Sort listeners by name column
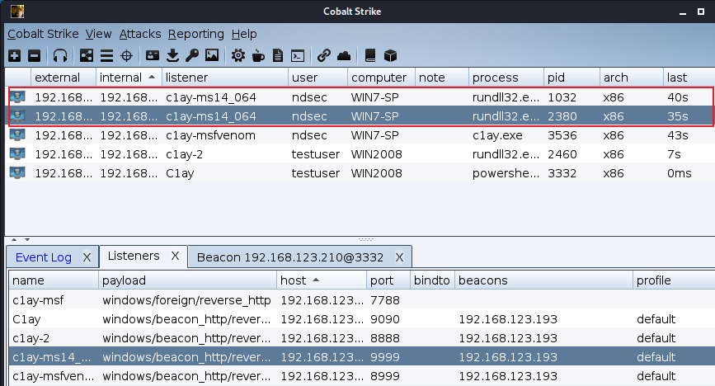Screen dimensions: 715x386 [54, 280]
